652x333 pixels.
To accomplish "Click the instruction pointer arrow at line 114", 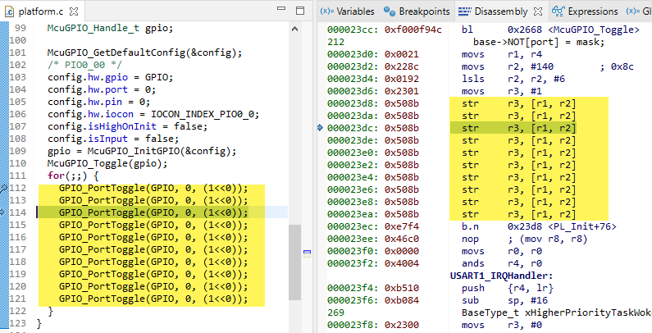I will click(3, 212).
